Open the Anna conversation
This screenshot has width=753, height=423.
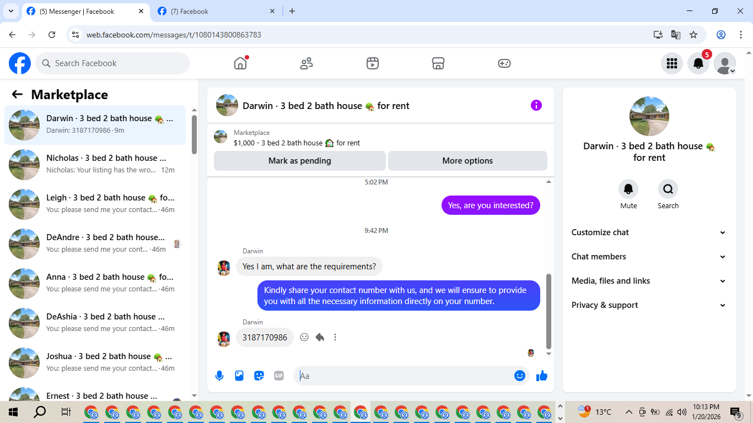[95, 284]
